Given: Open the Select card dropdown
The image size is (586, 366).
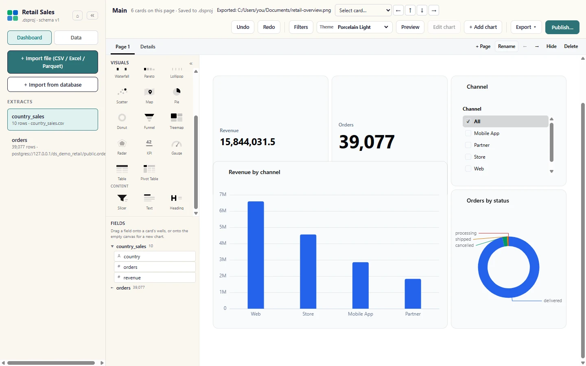Looking at the screenshot, I should pos(363,10).
